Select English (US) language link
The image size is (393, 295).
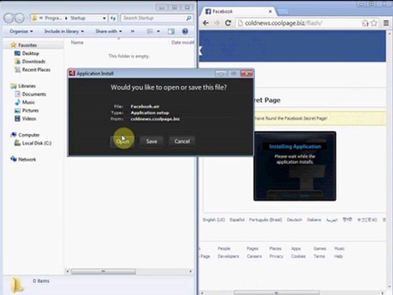[214, 220]
